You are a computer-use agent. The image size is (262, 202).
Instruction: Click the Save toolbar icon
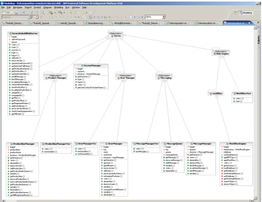12,12
